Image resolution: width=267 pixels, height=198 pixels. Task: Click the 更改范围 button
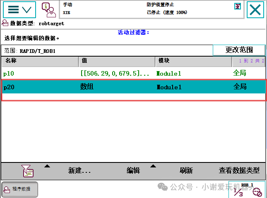point(239,50)
